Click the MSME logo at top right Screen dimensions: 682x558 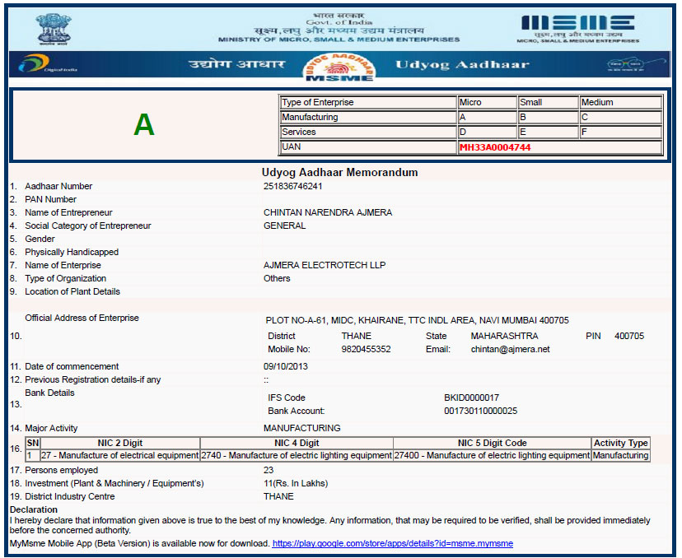pyautogui.click(x=578, y=29)
